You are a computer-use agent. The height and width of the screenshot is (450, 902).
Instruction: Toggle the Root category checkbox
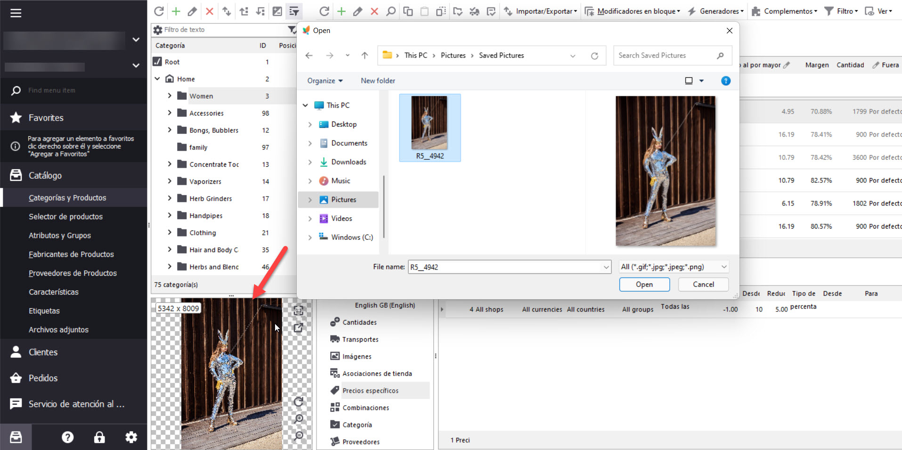157,62
